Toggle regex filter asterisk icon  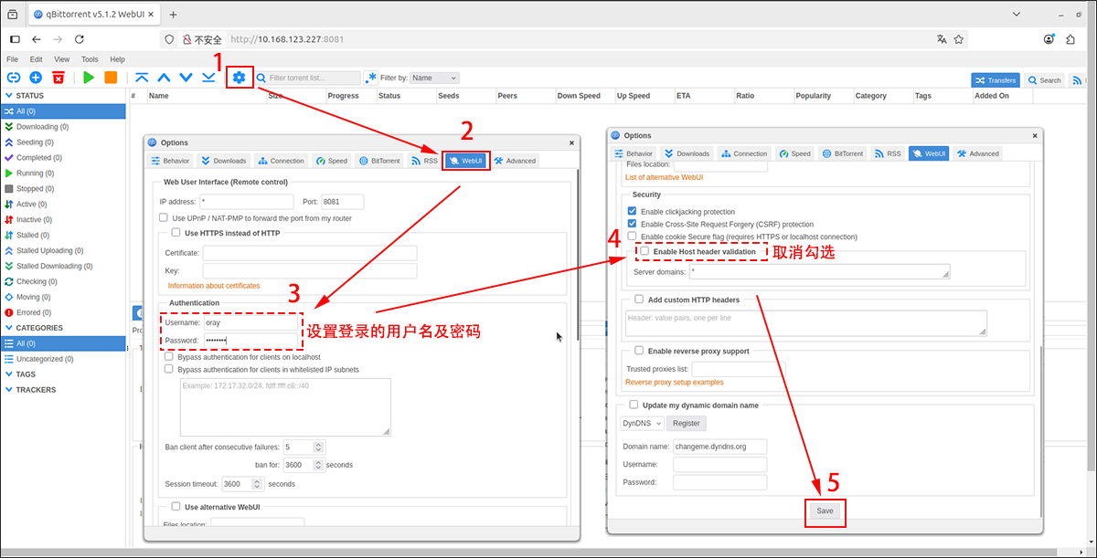tap(371, 79)
